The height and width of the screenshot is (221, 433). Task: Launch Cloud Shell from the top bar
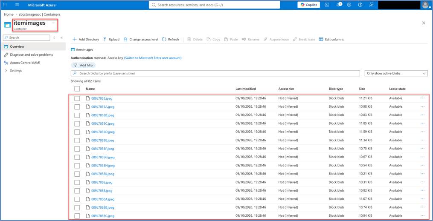(327, 5)
